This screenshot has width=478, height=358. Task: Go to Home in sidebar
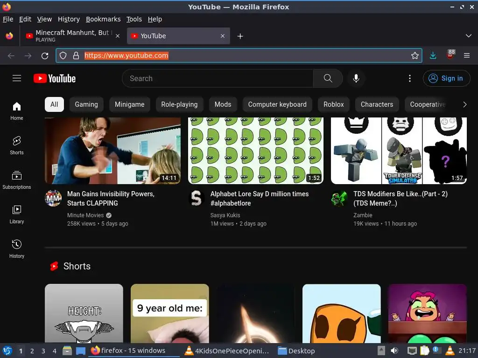point(17,111)
